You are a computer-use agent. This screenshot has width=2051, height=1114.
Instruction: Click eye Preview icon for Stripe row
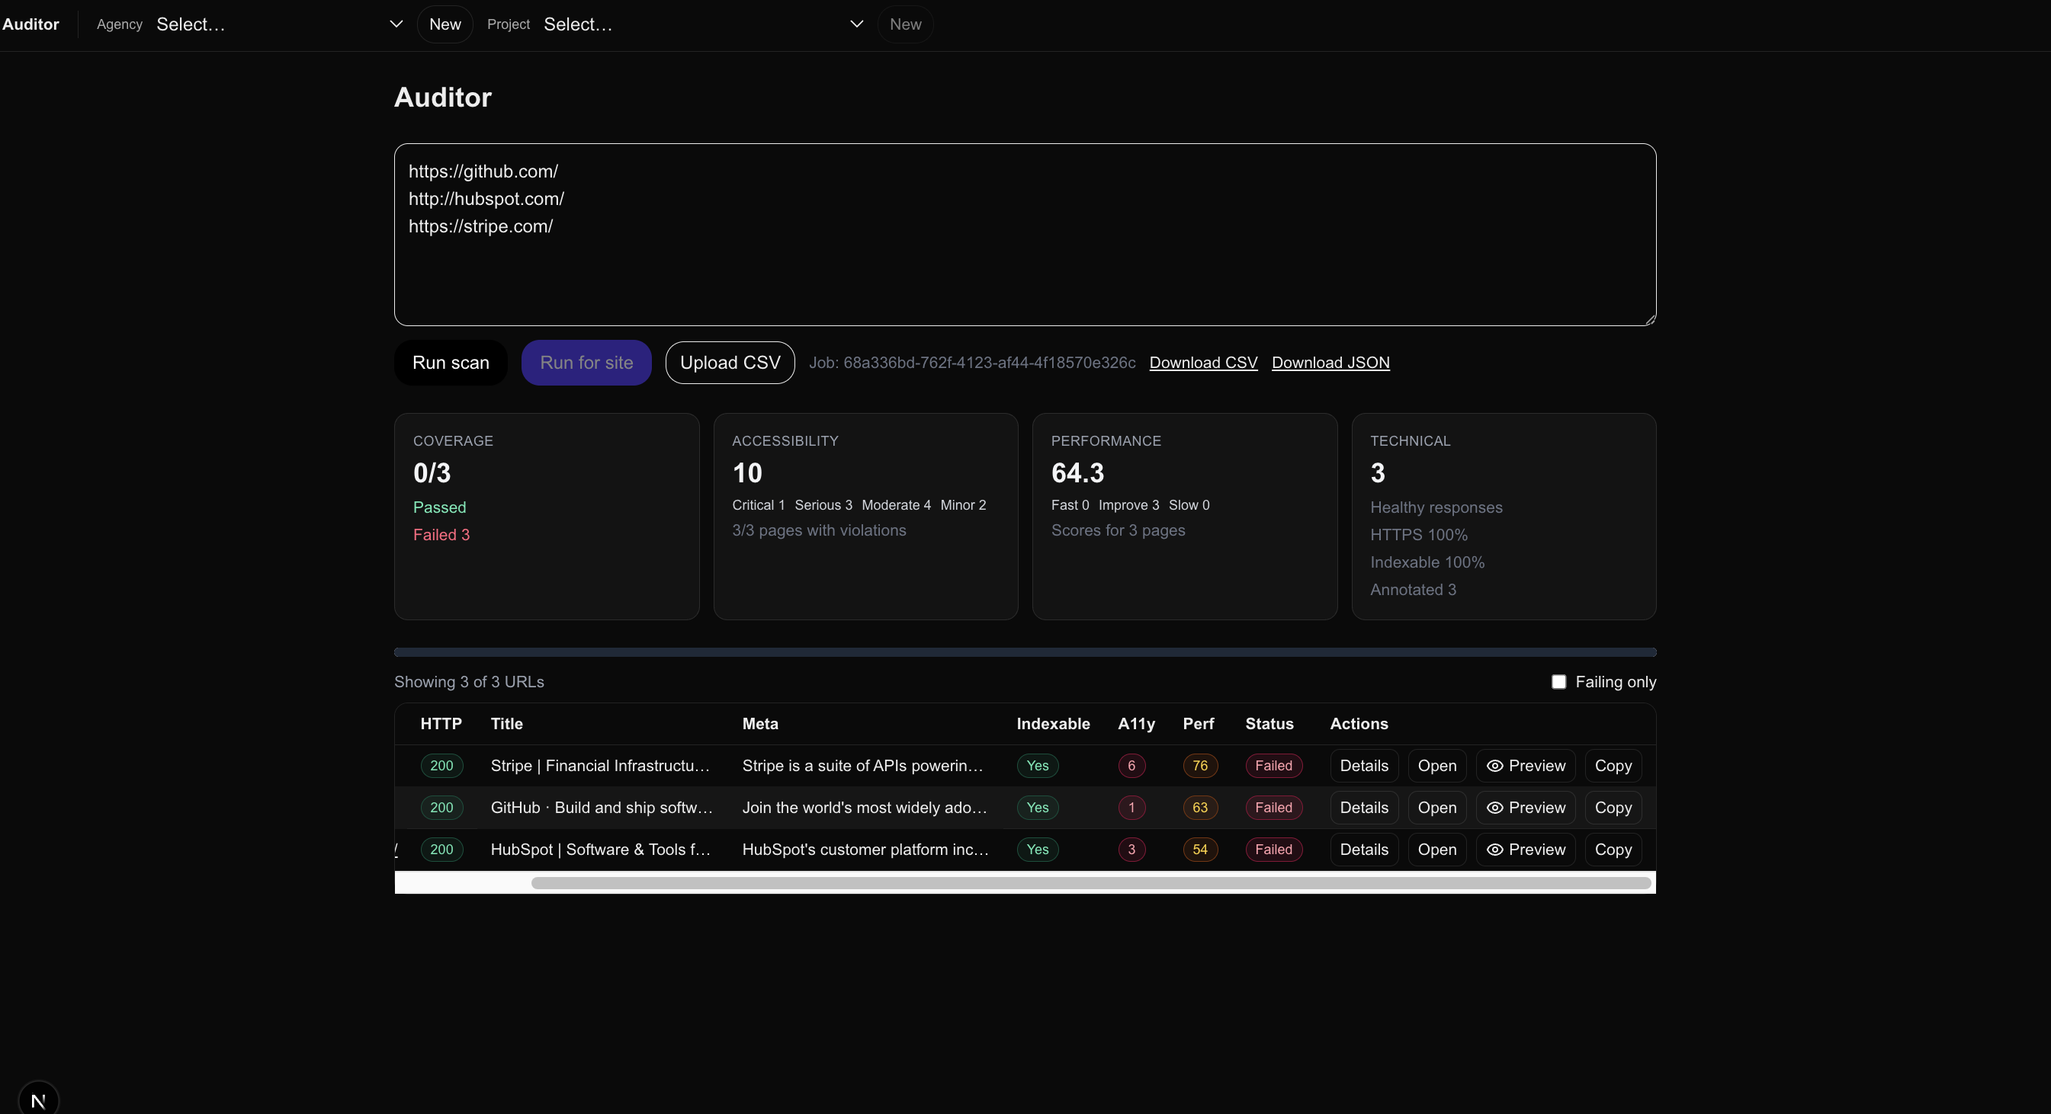tap(1494, 766)
